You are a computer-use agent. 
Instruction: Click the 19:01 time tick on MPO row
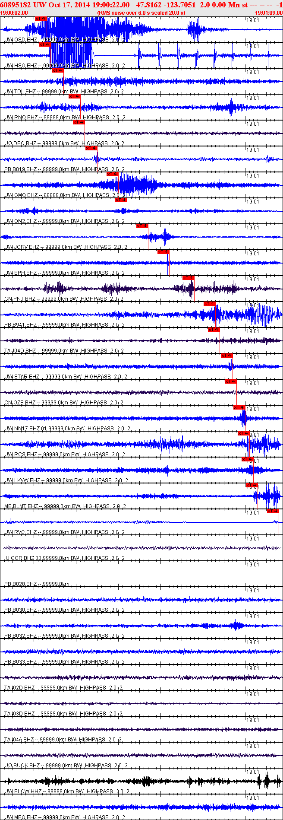[252, 798]
